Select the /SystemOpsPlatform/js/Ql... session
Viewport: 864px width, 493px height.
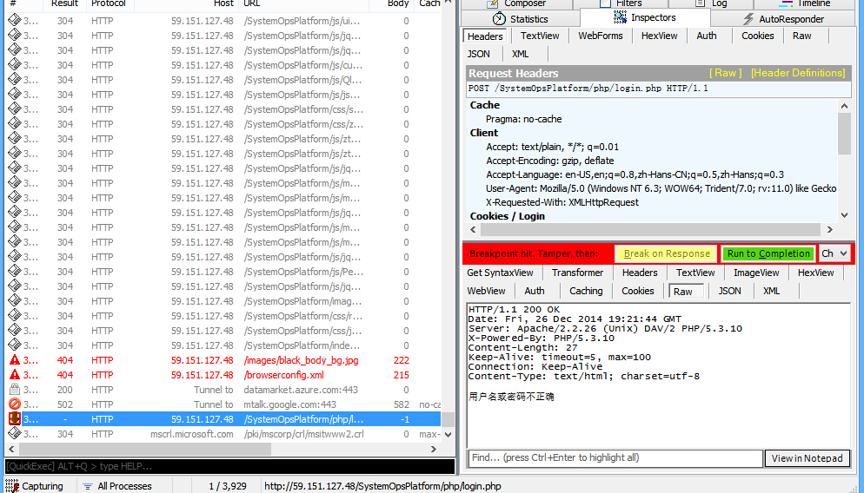(x=223, y=80)
